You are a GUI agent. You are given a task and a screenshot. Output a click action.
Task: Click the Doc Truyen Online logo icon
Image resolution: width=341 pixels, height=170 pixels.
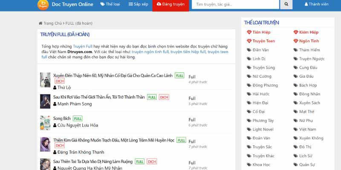click(x=43, y=5)
